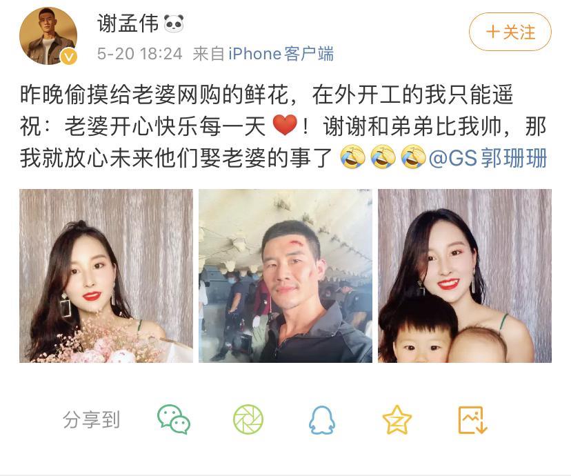Tap the 分享到 share label
The width and height of the screenshot is (571, 476).
pos(91,419)
